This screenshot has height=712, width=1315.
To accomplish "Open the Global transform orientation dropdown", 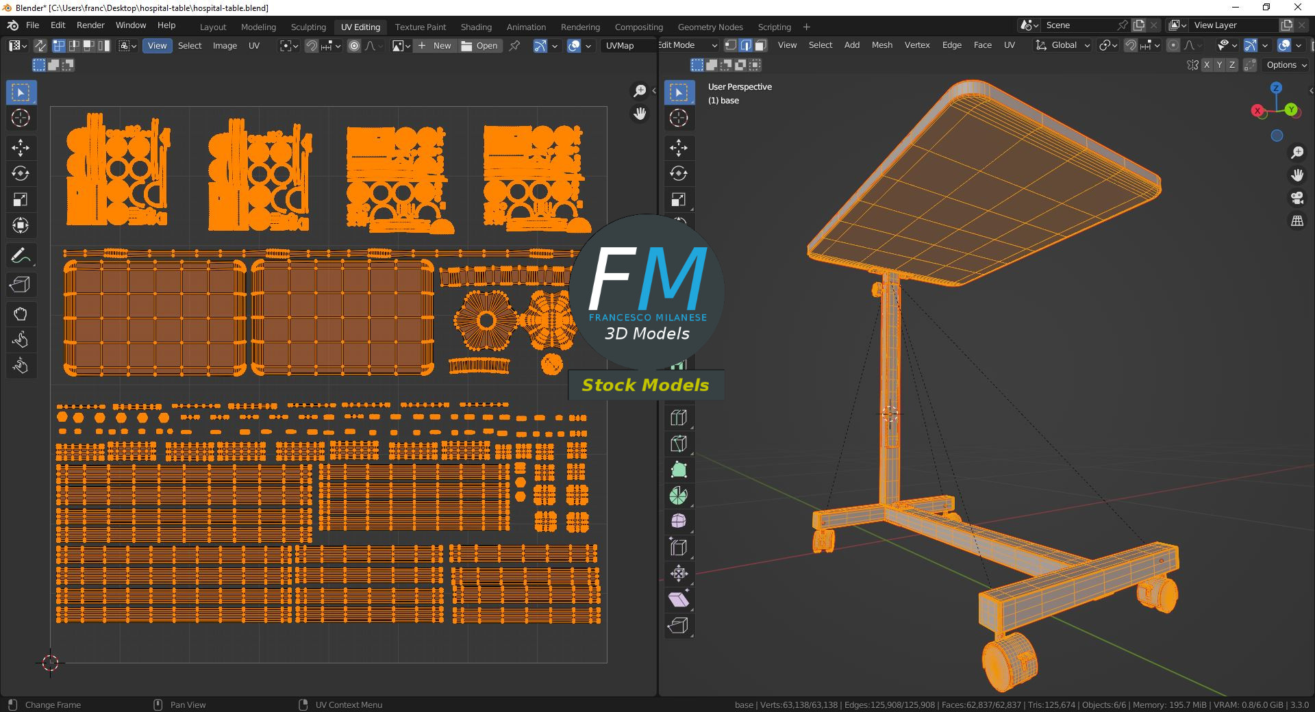I will pos(1063,45).
